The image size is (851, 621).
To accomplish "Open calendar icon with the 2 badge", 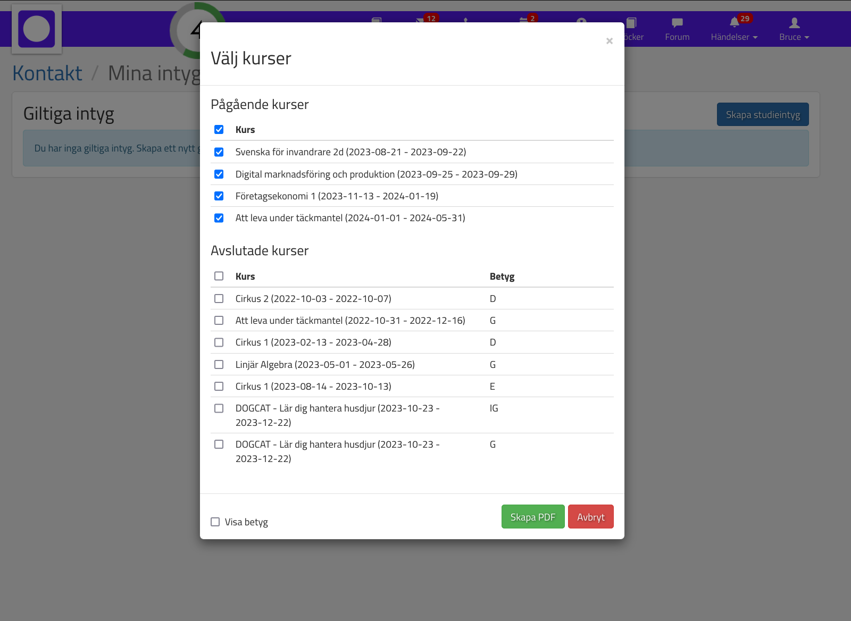I will (x=524, y=20).
